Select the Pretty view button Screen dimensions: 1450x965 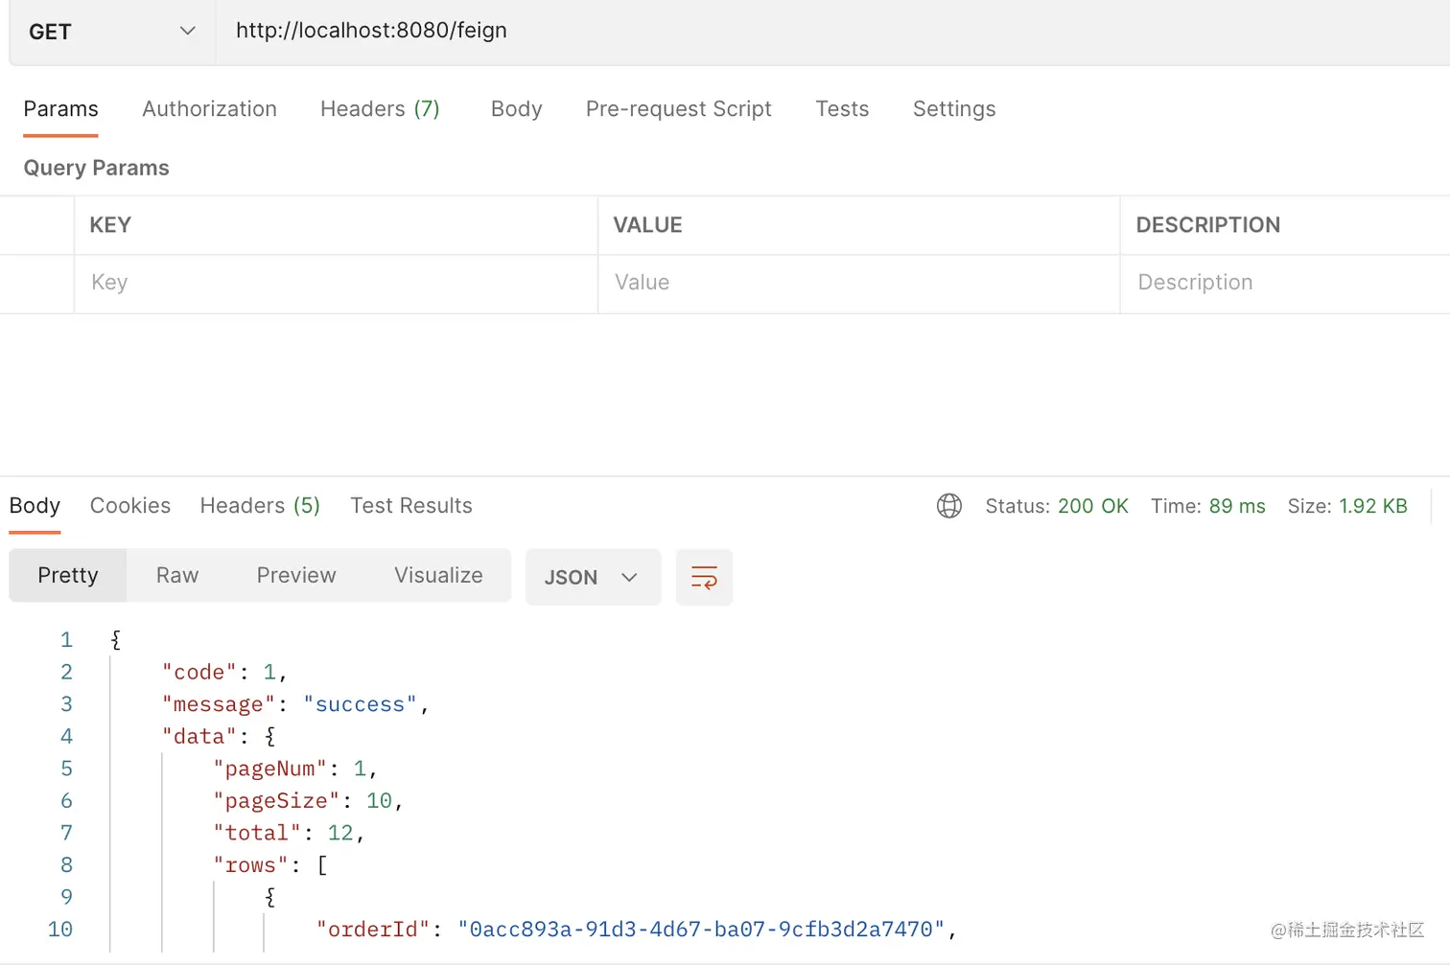[68, 575]
